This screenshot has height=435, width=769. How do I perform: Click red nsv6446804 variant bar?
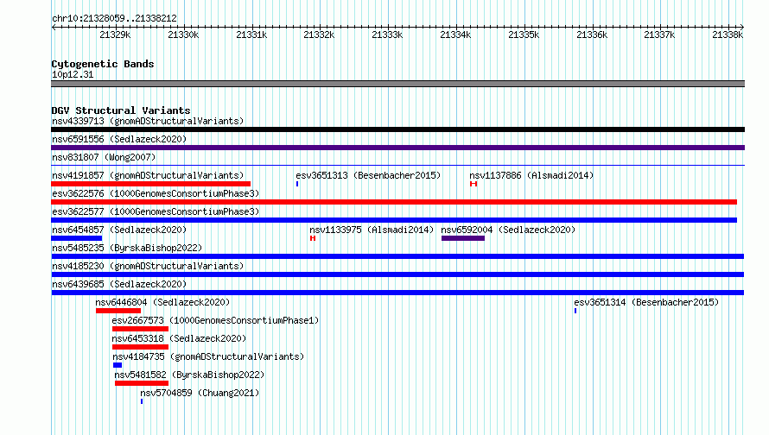[118, 311]
